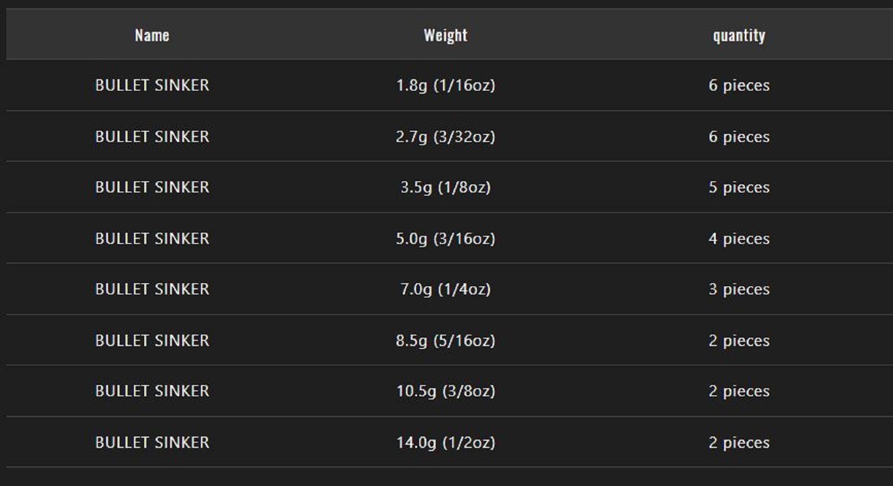
Task: Select the 7.0g (1/4oz) weight cell
Action: coord(446,289)
